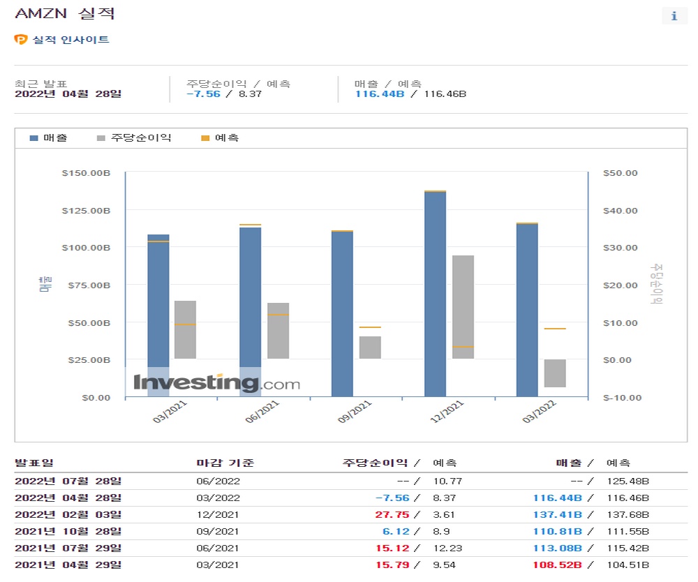Click the 125.48B forecast value

pyautogui.click(x=628, y=481)
